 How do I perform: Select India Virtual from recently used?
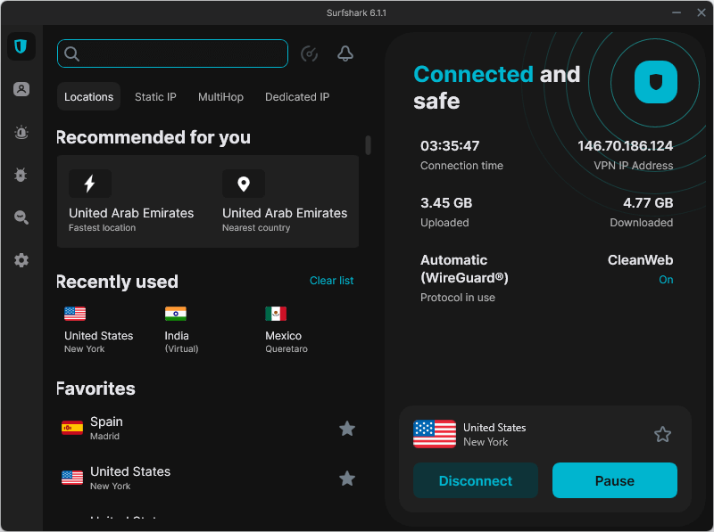tap(176, 330)
